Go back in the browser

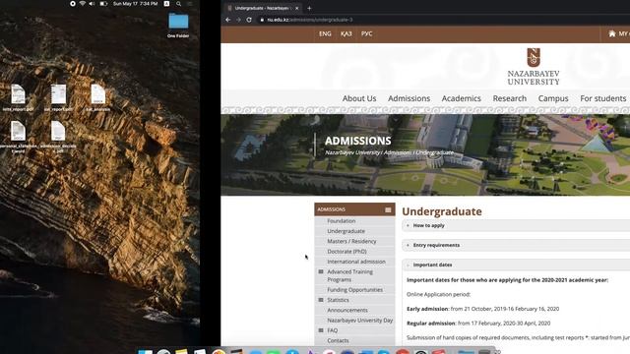coord(228,20)
